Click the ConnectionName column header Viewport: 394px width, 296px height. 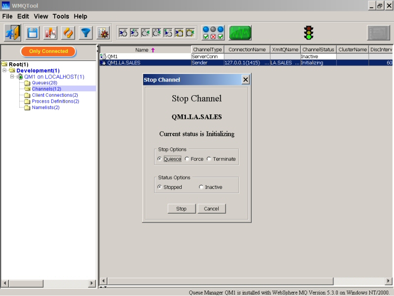coord(247,50)
